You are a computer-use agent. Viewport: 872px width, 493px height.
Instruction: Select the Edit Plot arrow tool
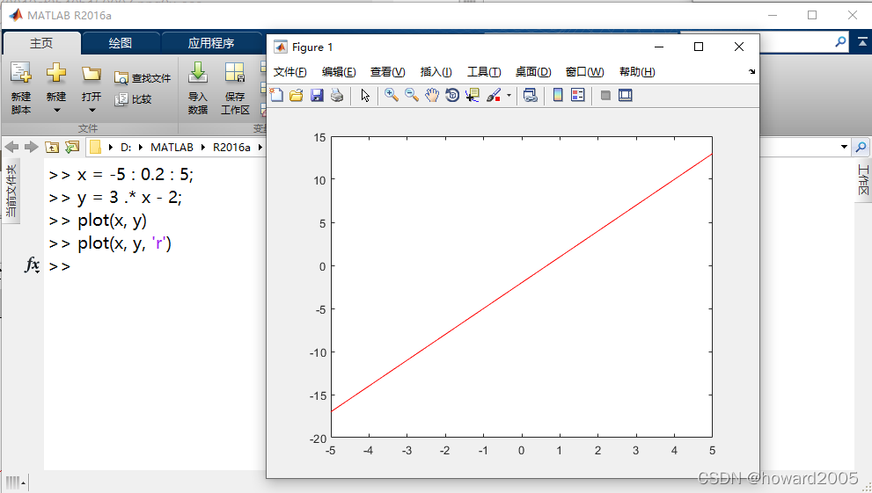point(365,96)
